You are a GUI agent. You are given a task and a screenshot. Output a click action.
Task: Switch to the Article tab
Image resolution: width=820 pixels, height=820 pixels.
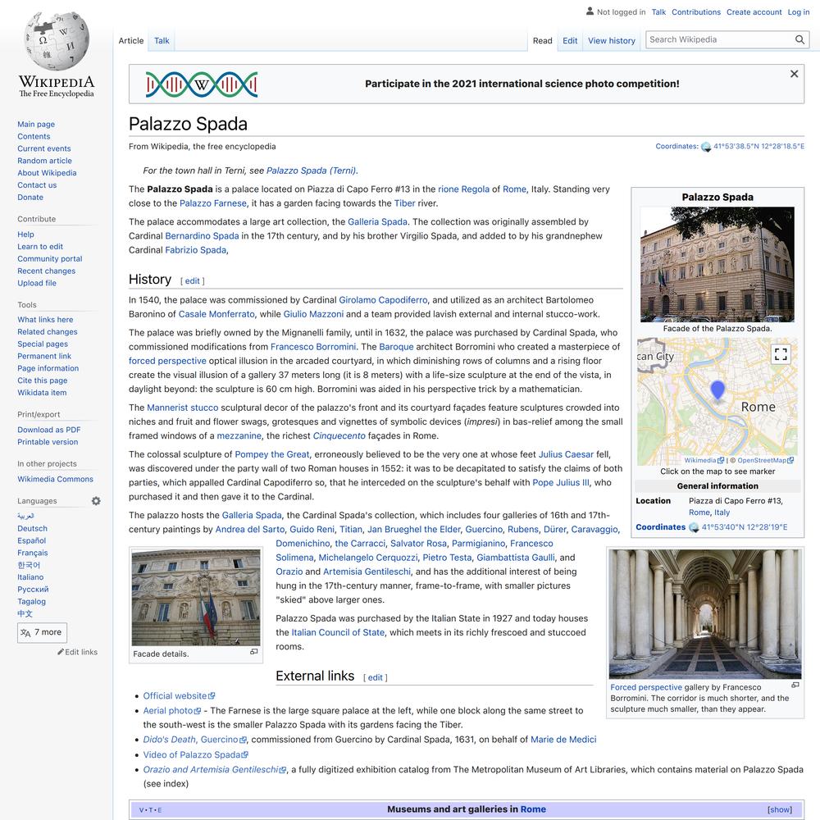point(130,41)
